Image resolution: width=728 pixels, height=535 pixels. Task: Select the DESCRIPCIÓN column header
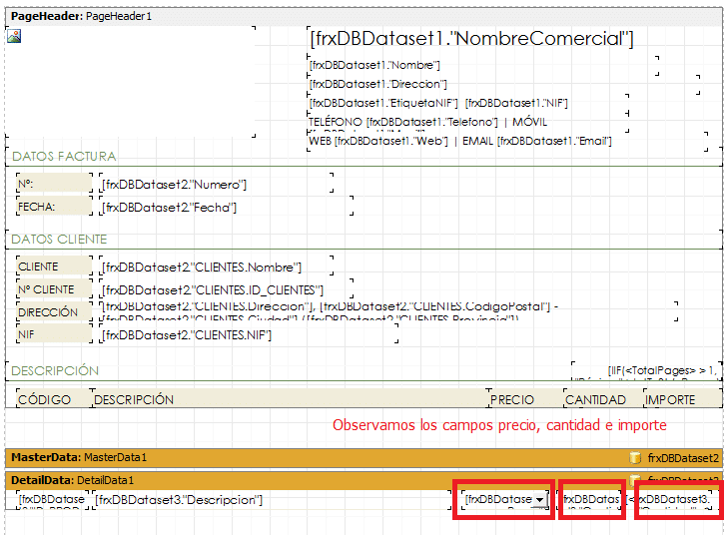click(291, 398)
